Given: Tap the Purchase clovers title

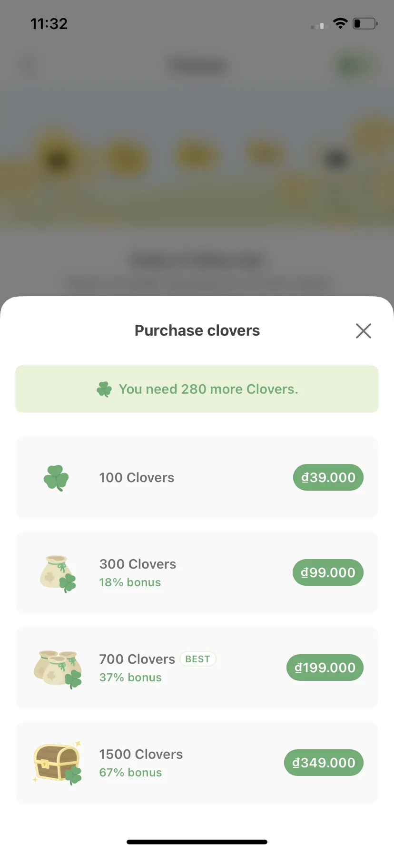Looking at the screenshot, I should 197,330.
